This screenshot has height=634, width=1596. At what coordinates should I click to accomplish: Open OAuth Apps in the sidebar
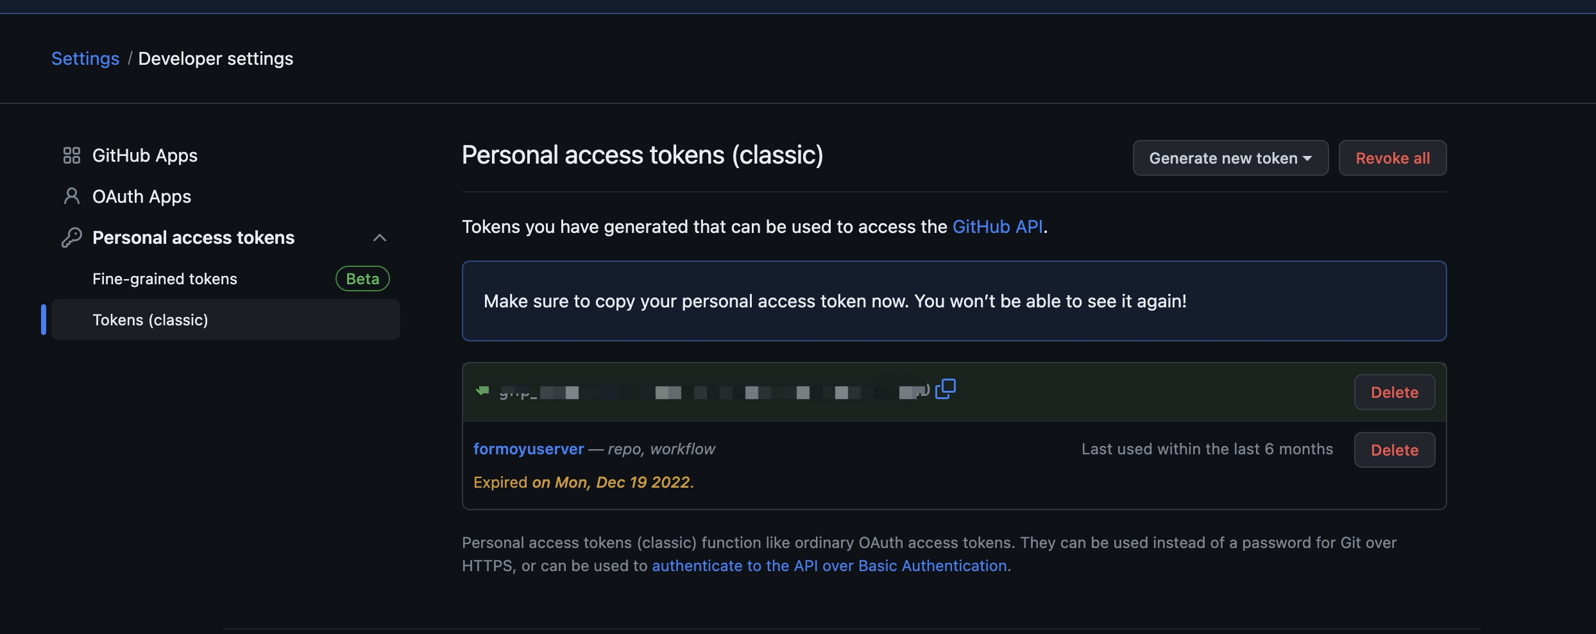coord(142,196)
